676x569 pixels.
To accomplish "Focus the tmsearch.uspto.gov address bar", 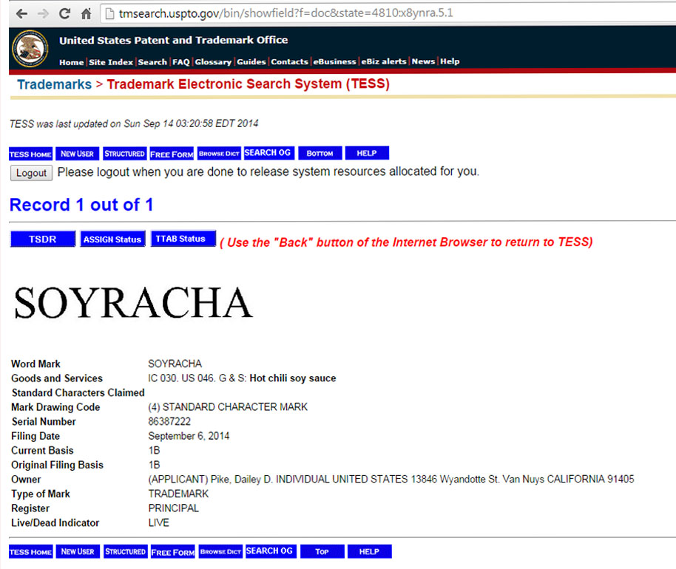I will coord(388,13).
